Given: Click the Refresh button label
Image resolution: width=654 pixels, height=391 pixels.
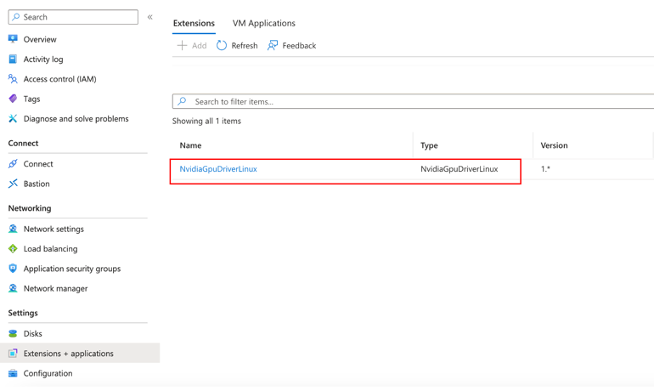Looking at the screenshot, I should coord(245,46).
